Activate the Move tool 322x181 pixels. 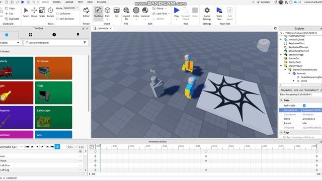tap(34, 12)
